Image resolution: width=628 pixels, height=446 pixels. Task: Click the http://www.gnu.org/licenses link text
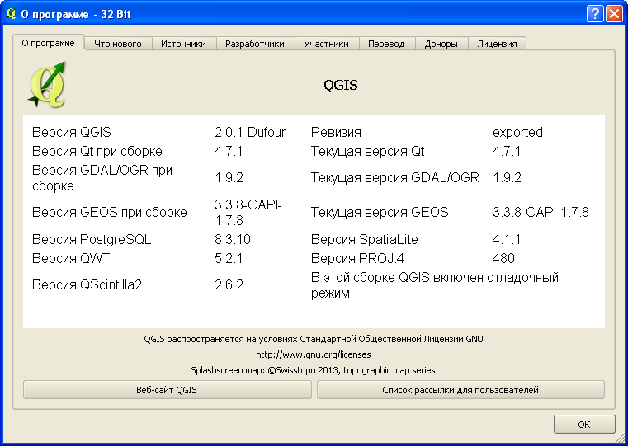click(314, 354)
